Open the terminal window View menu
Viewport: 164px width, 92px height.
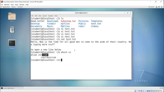pyautogui.click(x=40, y=16)
